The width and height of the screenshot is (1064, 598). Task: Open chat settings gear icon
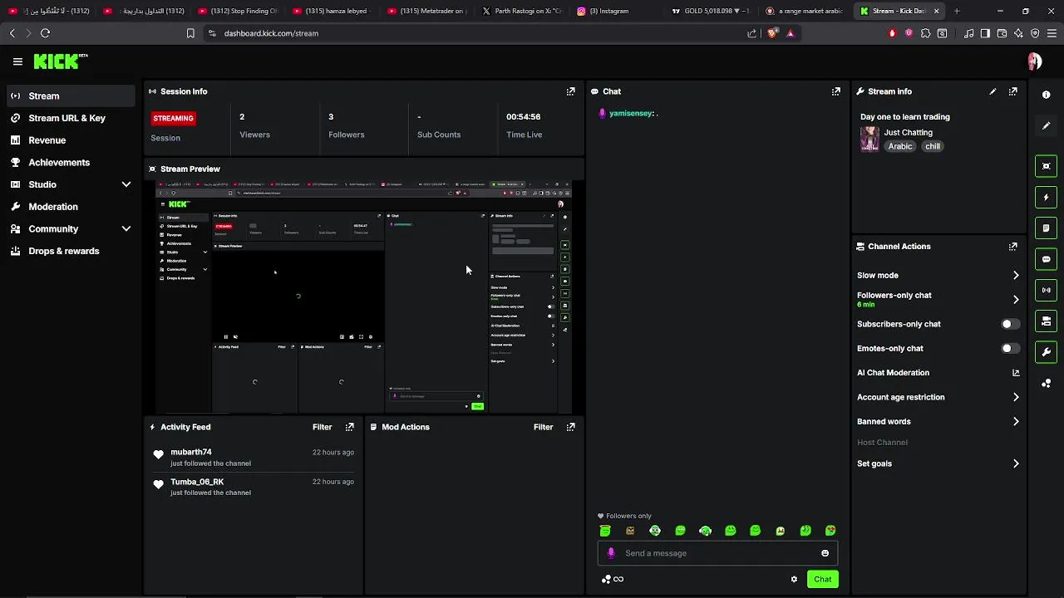click(x=794, y=579)
